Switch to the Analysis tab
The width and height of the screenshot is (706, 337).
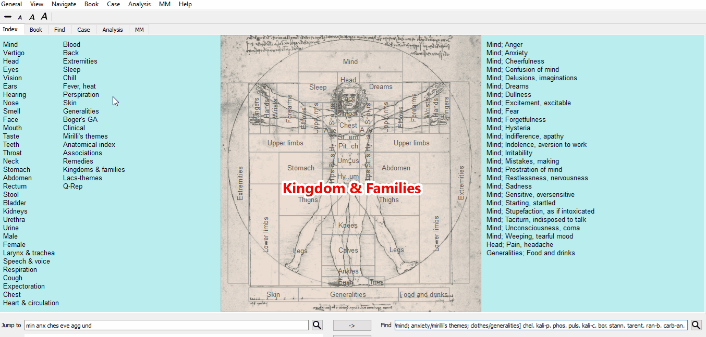coord(113,30)
